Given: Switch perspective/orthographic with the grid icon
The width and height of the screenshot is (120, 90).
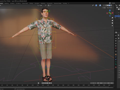Looking at the screenshot, I should pos(112,25).
